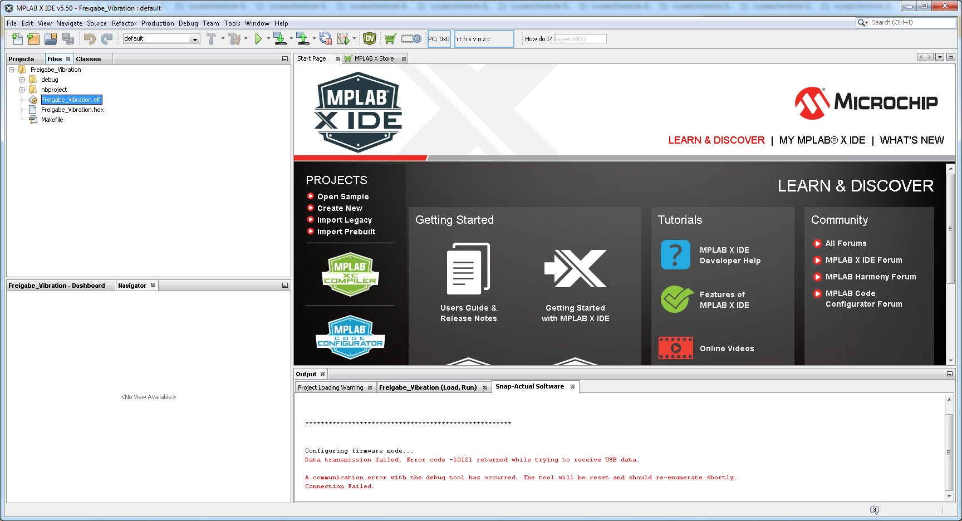This screenshot has height=521, width=962.
Task: Select Makefile in the Files tree
Action: point(52,120)
